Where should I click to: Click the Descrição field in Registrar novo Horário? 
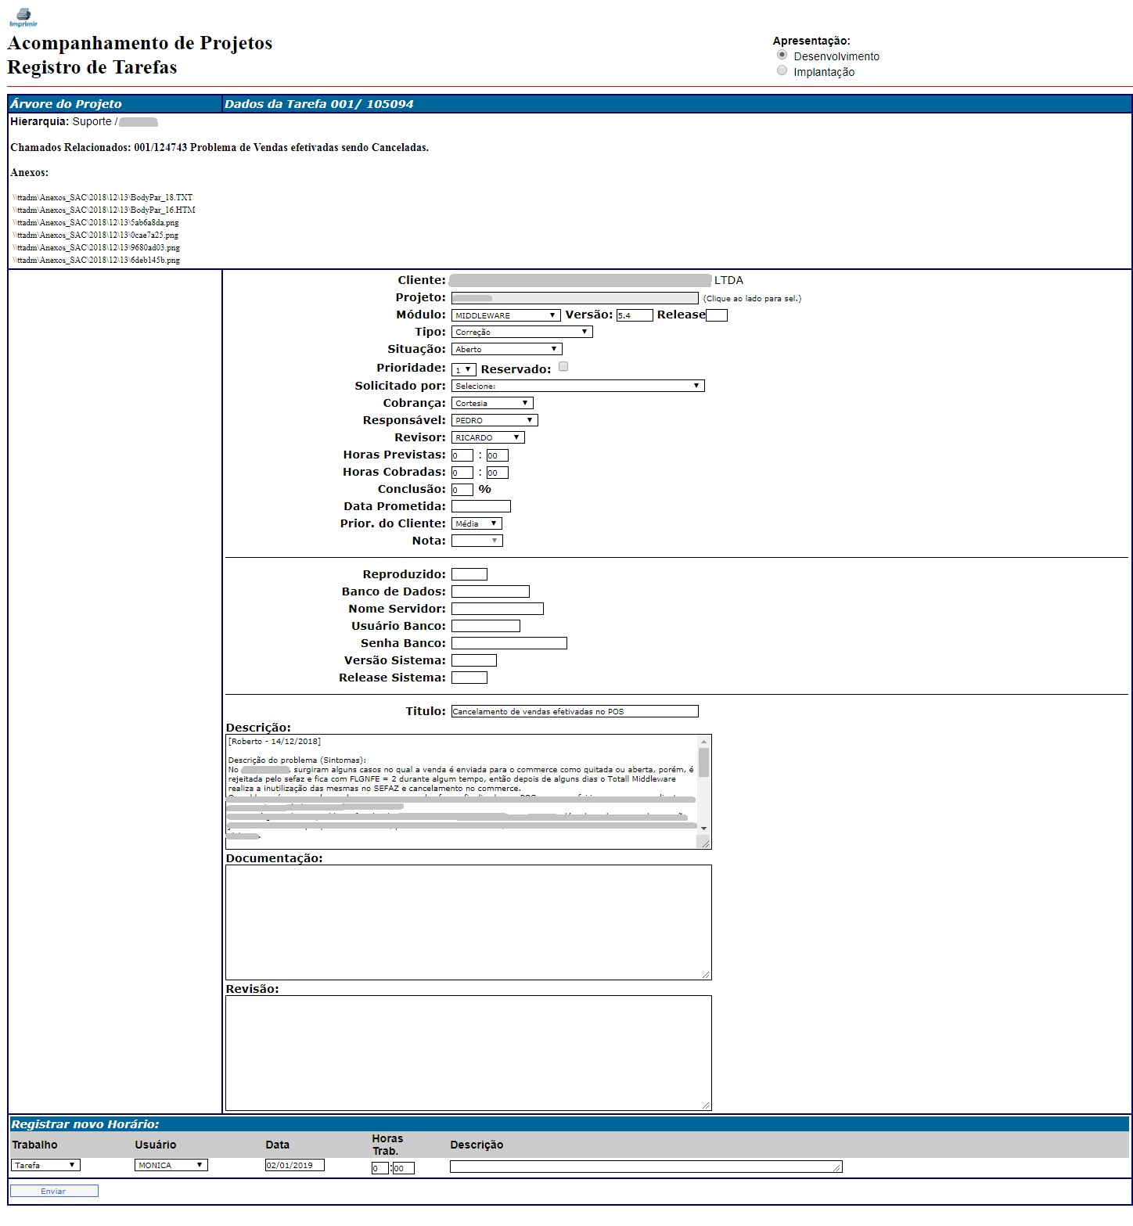click(x=646, y=1167)
